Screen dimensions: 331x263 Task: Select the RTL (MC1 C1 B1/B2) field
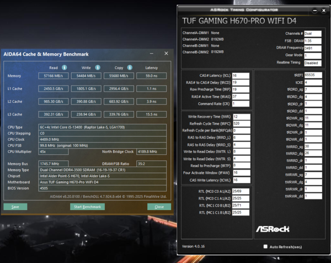point(241,213)
